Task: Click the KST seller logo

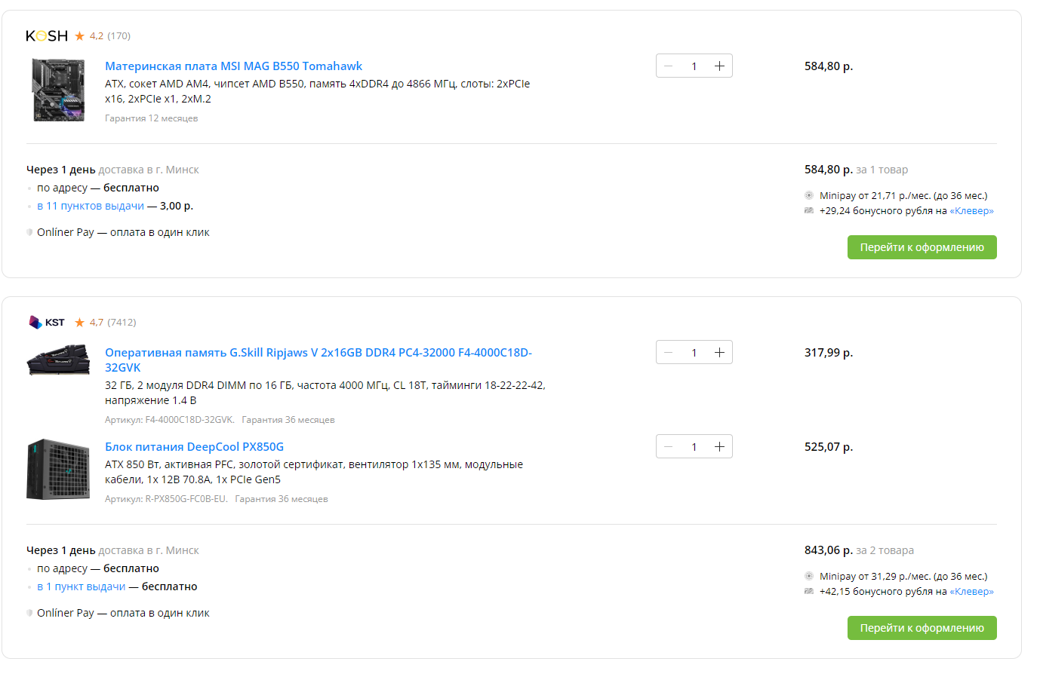Action: [x=47, y=323]
